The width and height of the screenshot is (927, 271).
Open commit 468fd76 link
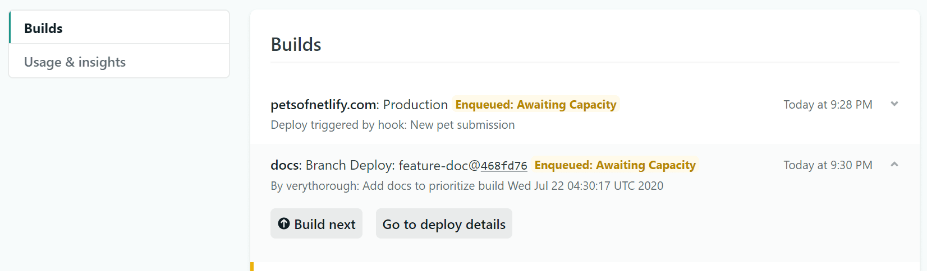pyautogui.click(x=504, y=166)
